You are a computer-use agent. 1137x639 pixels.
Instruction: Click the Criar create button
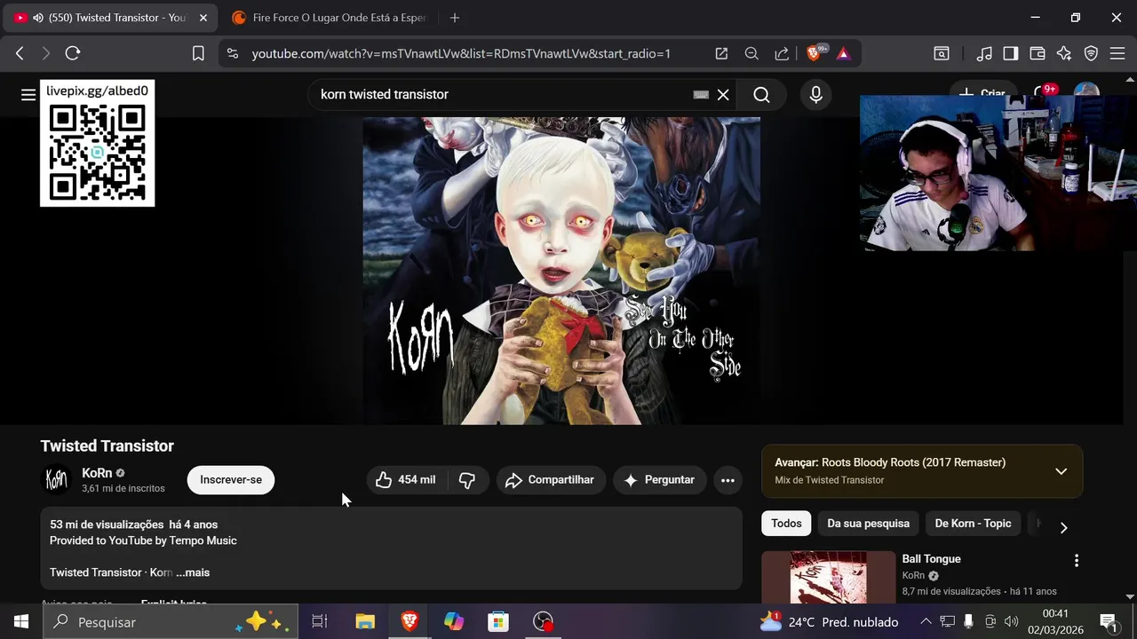[982, 91]
